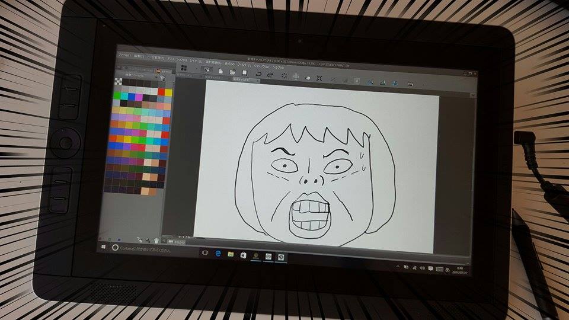569x320 pixels.
Task: Pick the transparent checkerboard swatch
Action: pos(119,81)
